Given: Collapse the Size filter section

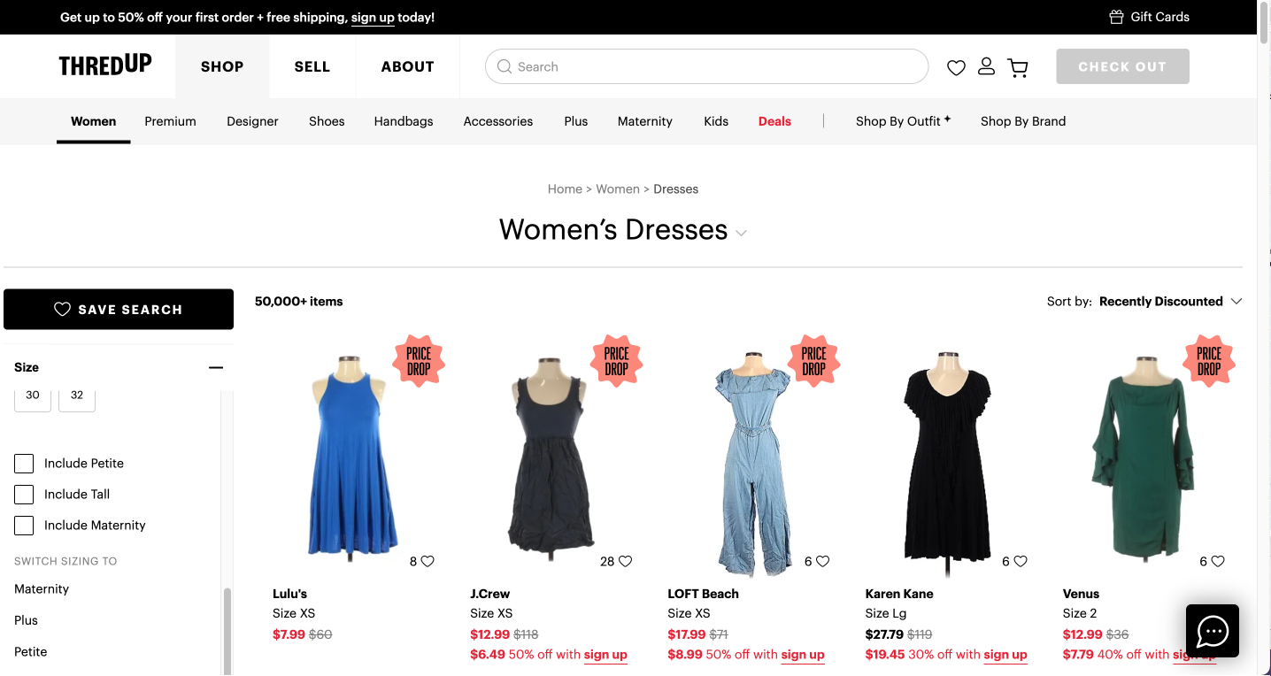Looking at the screenshot, I should point(216,367).
